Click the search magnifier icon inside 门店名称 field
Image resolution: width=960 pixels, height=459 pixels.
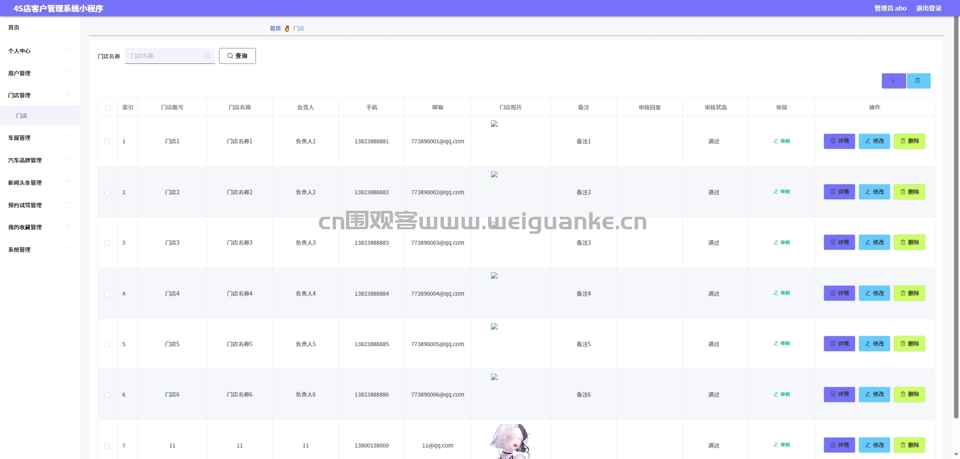click(x=207, y=56)
